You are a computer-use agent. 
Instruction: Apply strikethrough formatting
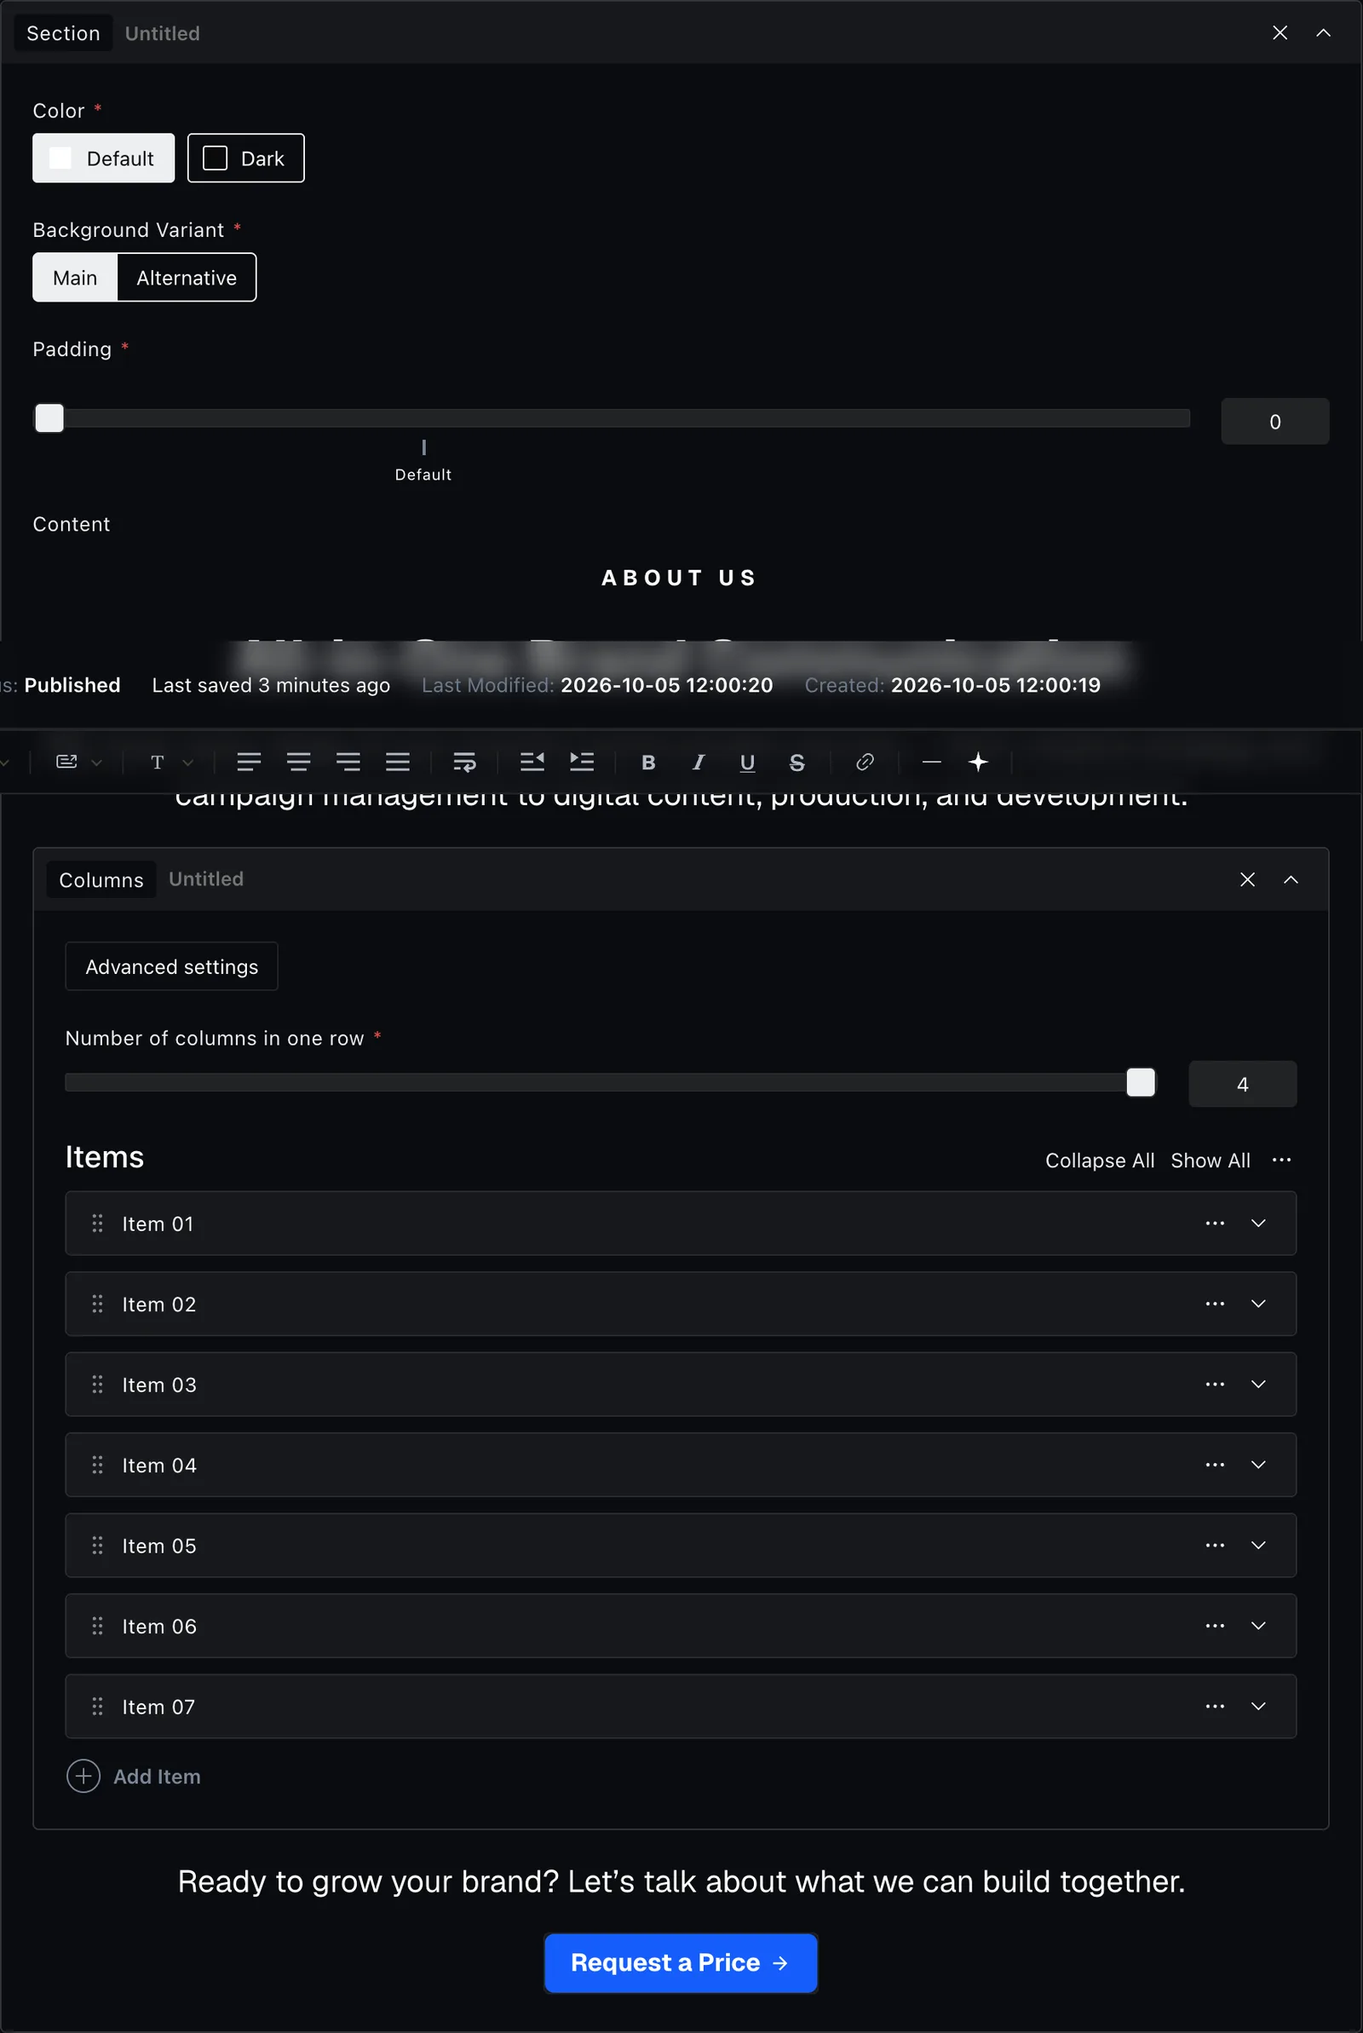pyautogui.click(x=797, y=763)
